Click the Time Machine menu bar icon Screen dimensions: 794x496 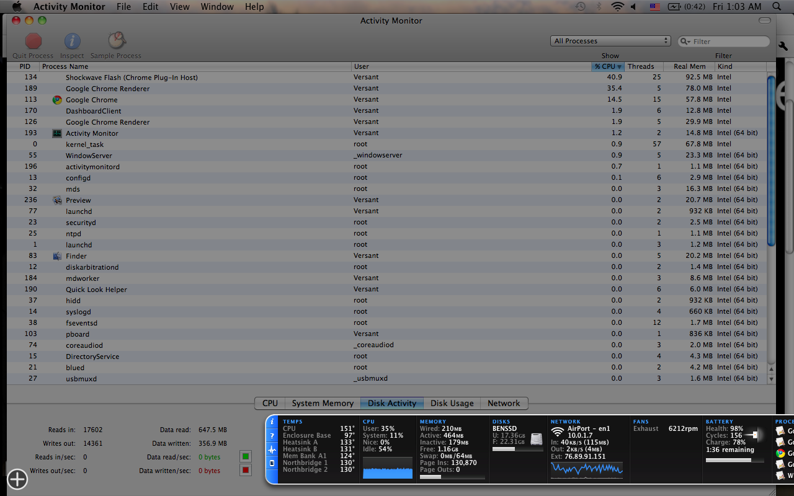pos(580,7)
